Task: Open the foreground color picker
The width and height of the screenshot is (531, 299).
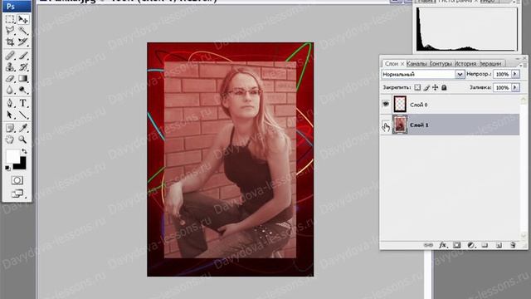Action: (12, 156)
